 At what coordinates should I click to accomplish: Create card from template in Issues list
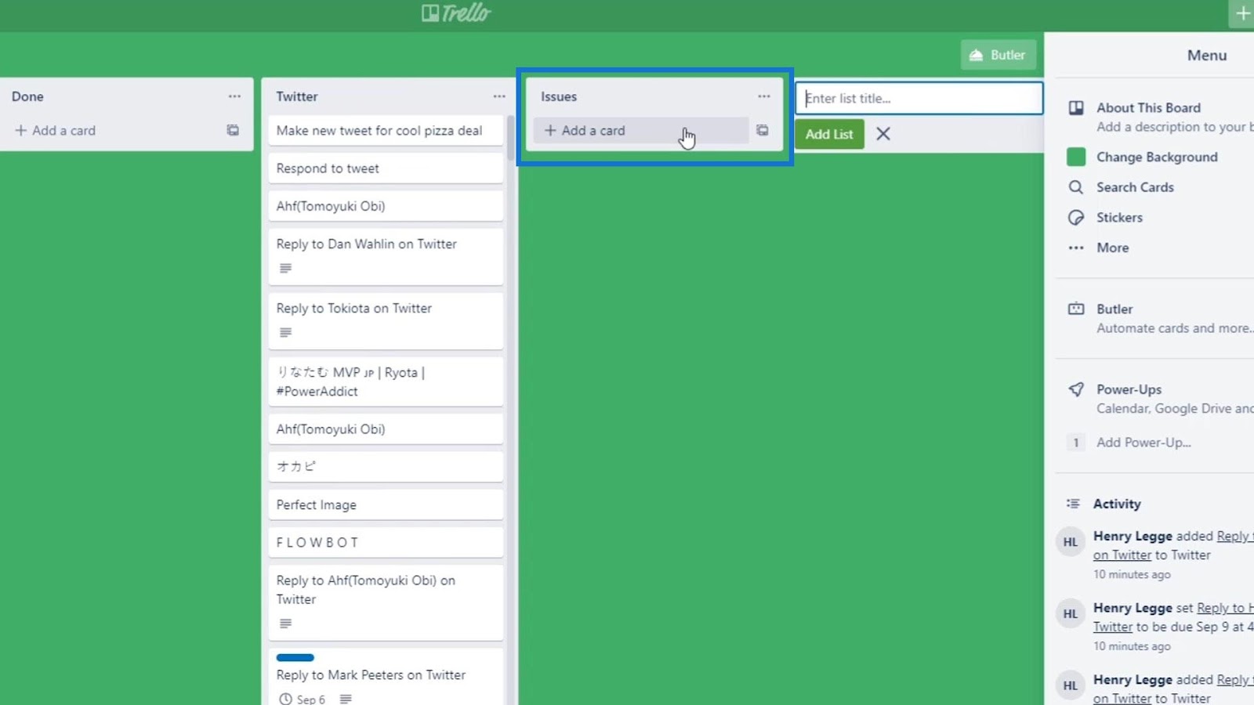pyautogui.click(x=763, y=131)
